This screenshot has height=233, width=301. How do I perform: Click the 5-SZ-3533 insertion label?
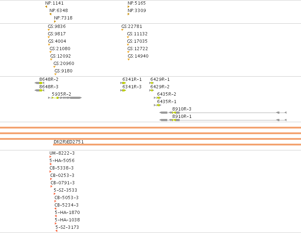(65, 190)
